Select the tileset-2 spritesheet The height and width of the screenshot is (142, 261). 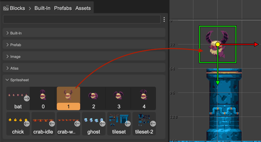[x=144, y=124]
